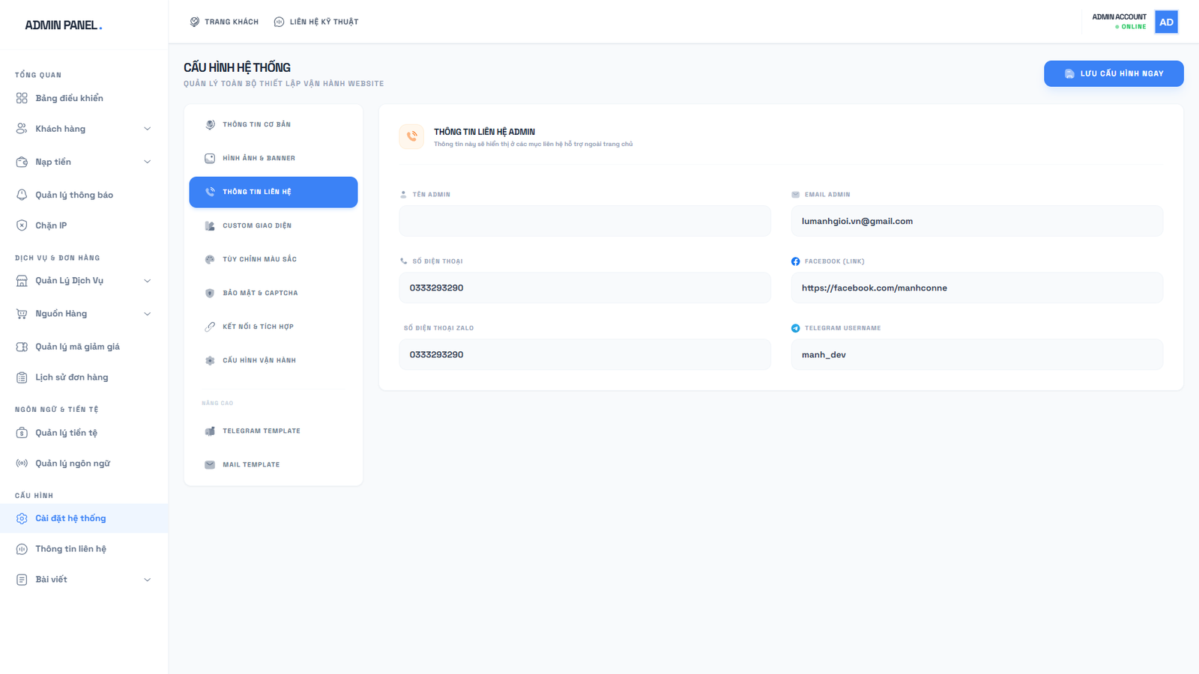Focus the empty Tên Admin input field
The width and height of the screenshot is (1199, 674).
point(585,222)
